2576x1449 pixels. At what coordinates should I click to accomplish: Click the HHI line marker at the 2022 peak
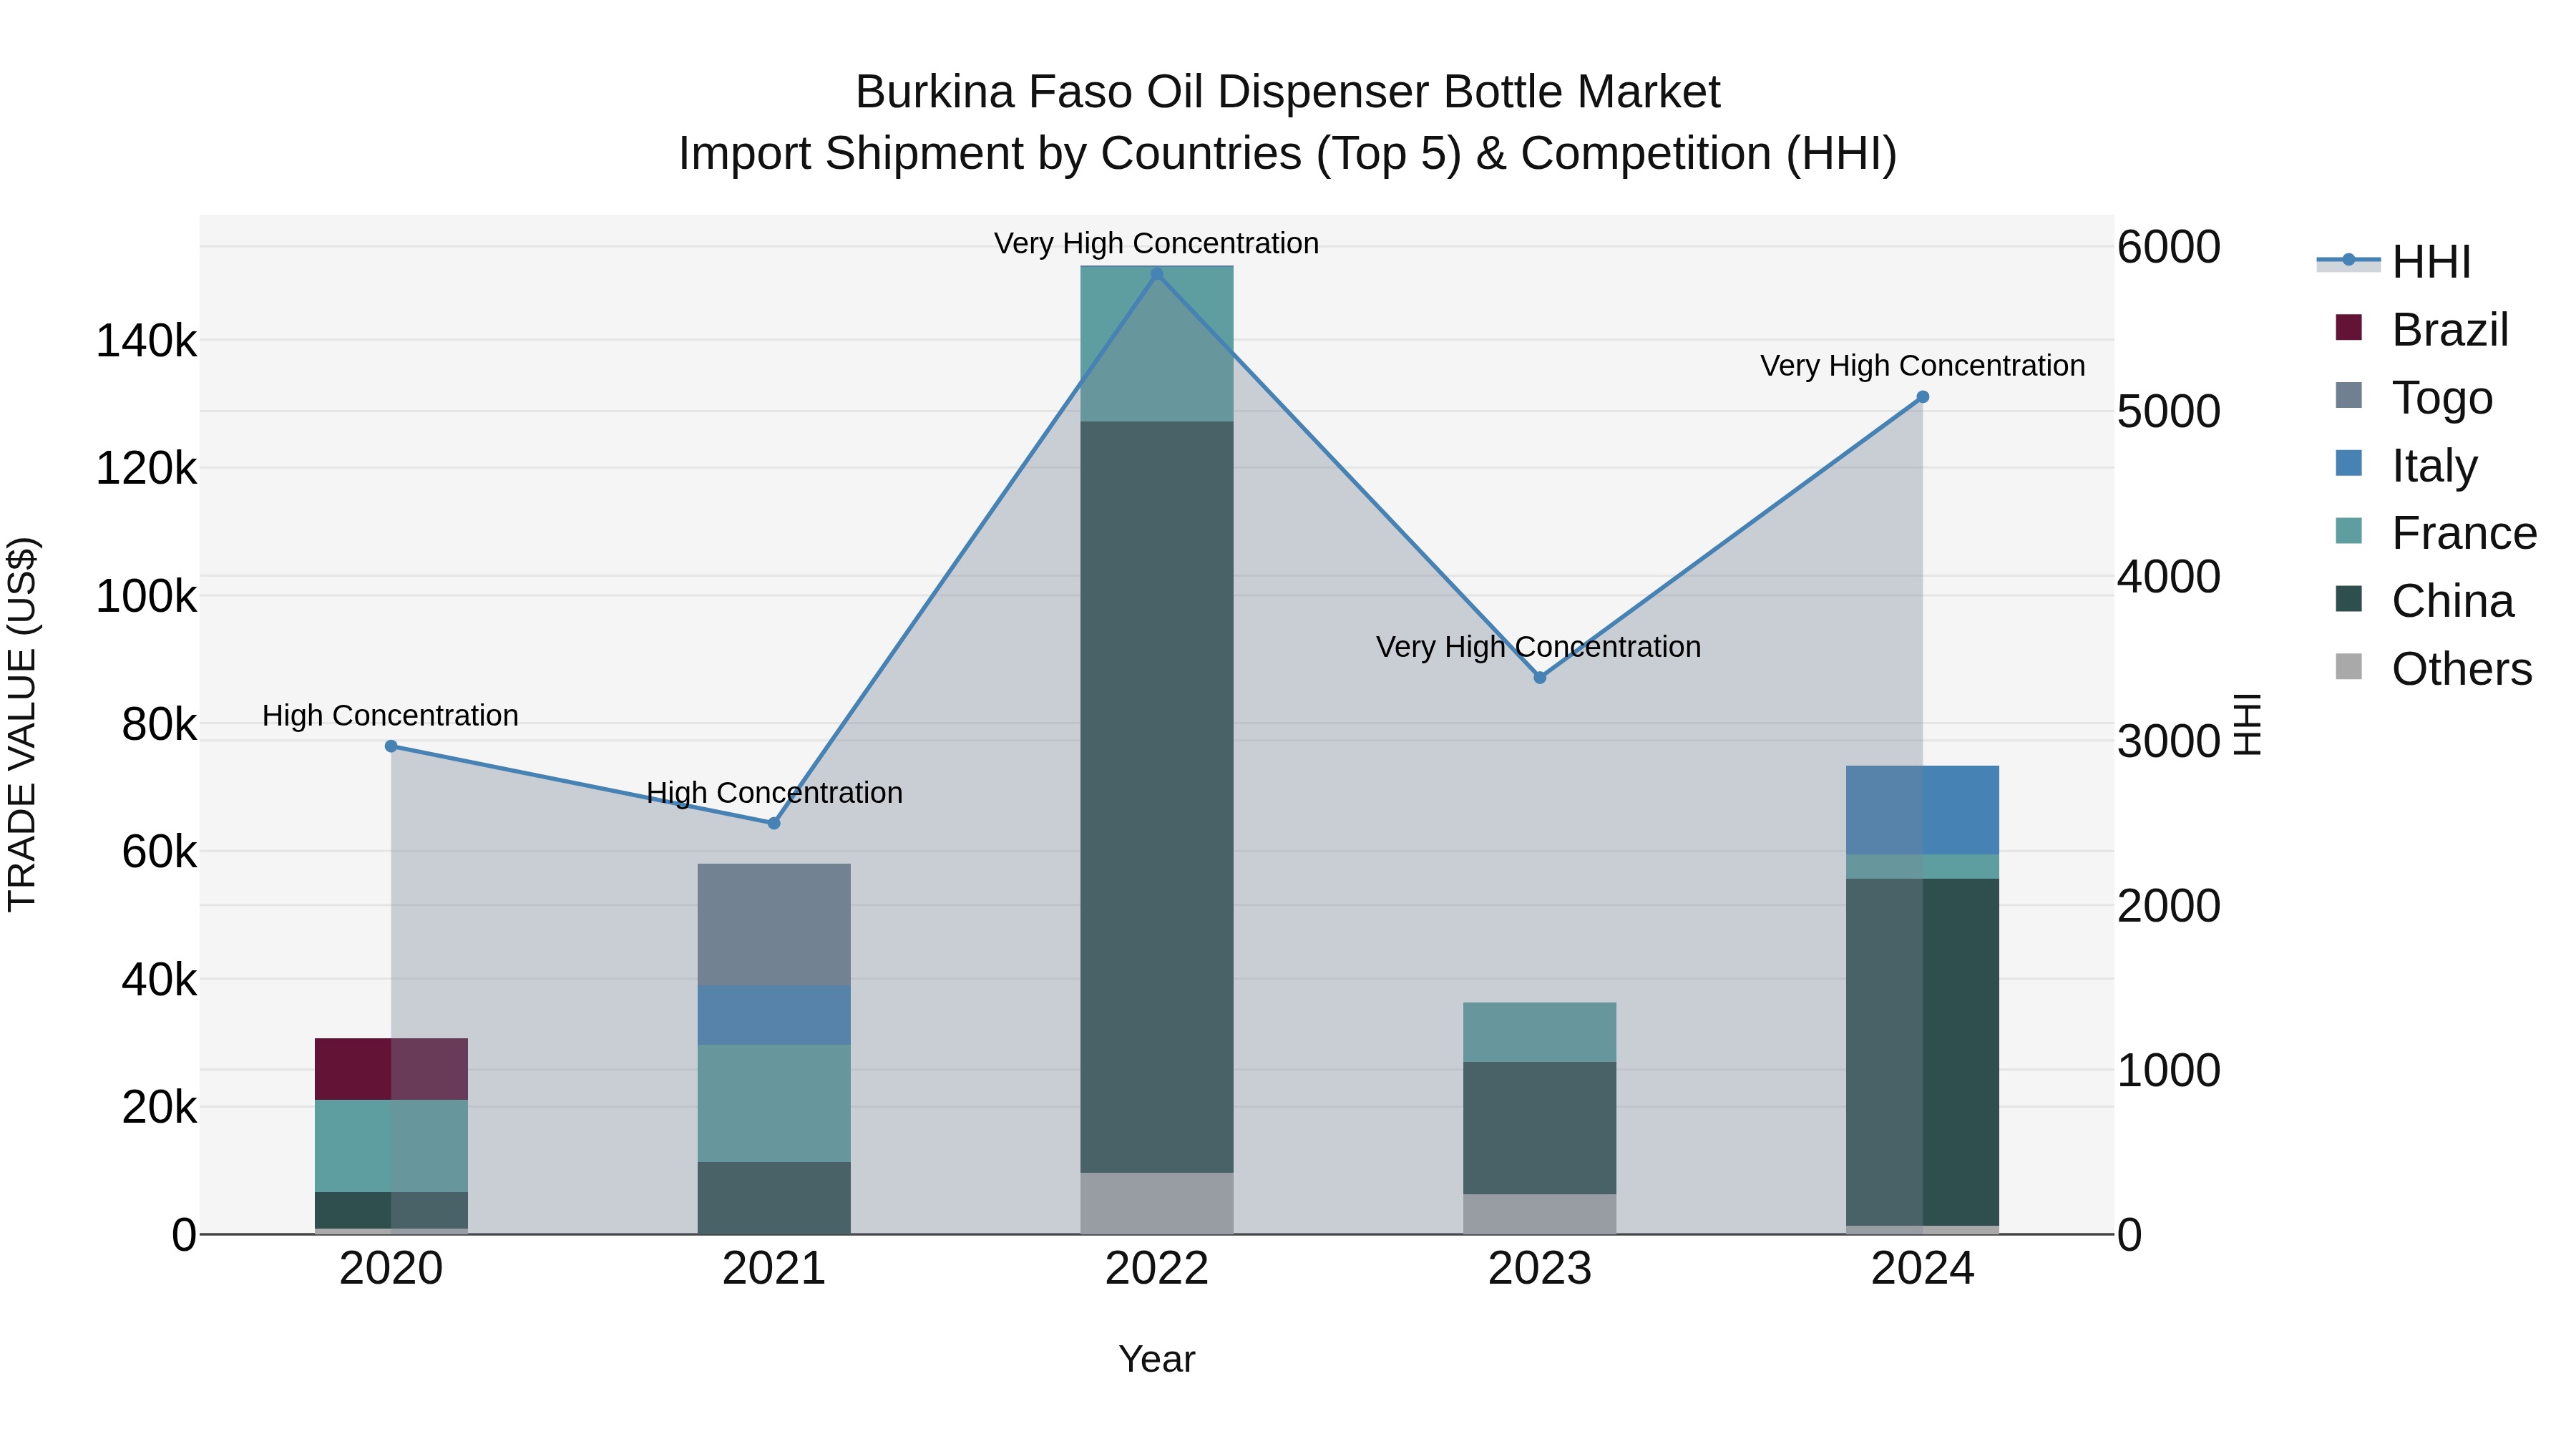[1157, 274]
